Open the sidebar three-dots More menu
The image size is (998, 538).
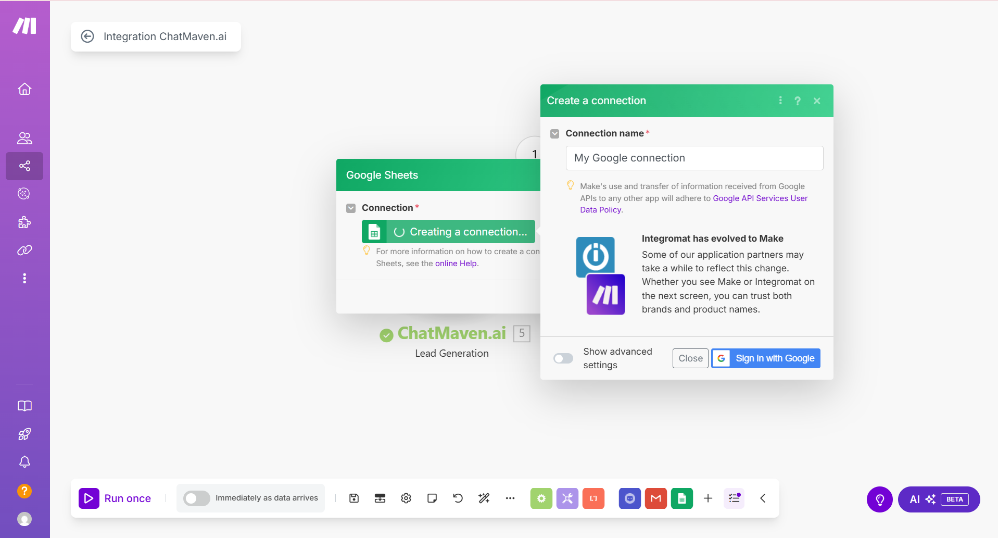[x=24, y=278]
